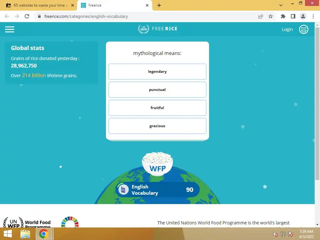Image resolution: width=320 pixels, height=240 pixels.
Task: Open the Windows Start button
Action: (8, 234)
